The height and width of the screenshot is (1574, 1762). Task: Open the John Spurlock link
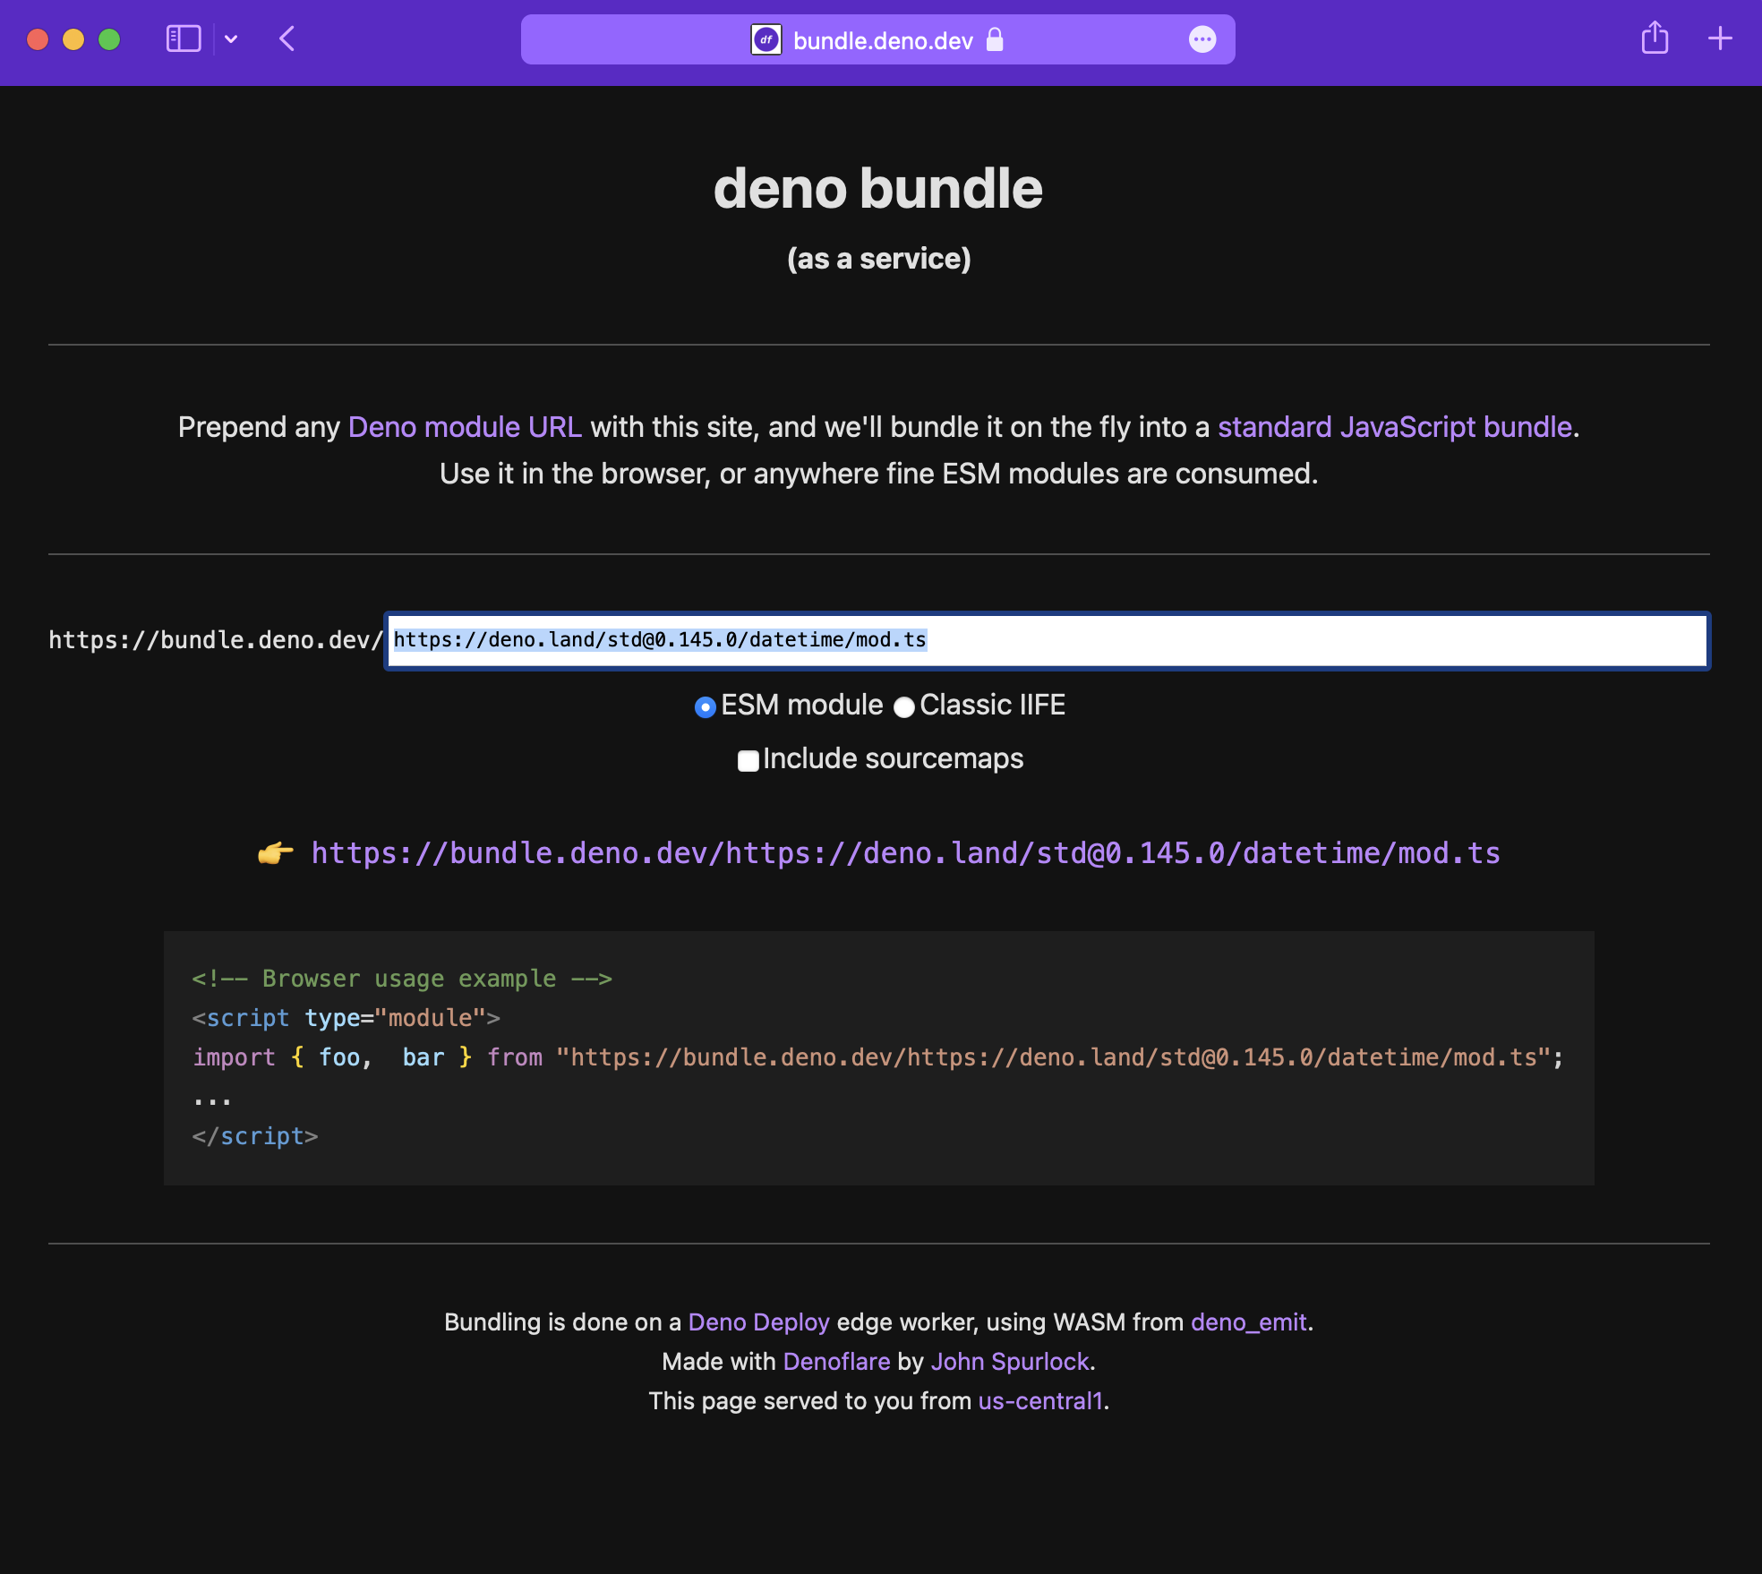(x=1010, y=1361)
